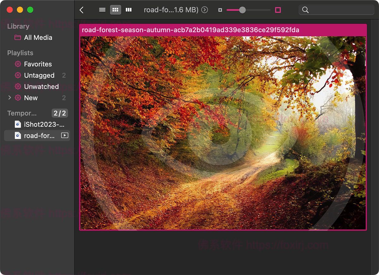Switch to list view layout
This screenshot has height=275, width=379.
click(102, 9)
